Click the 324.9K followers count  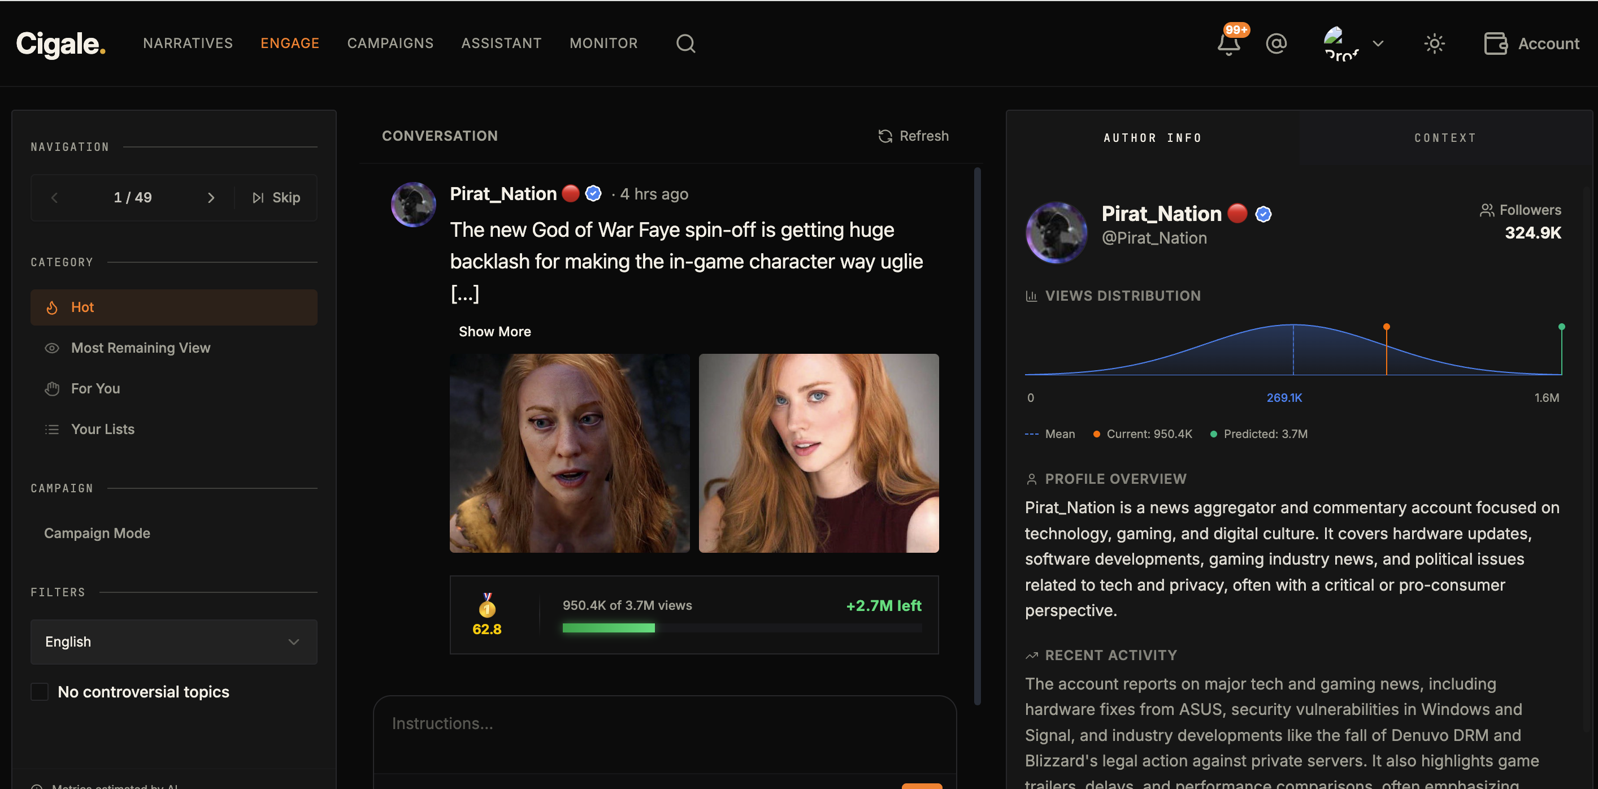click(1533, 233)
